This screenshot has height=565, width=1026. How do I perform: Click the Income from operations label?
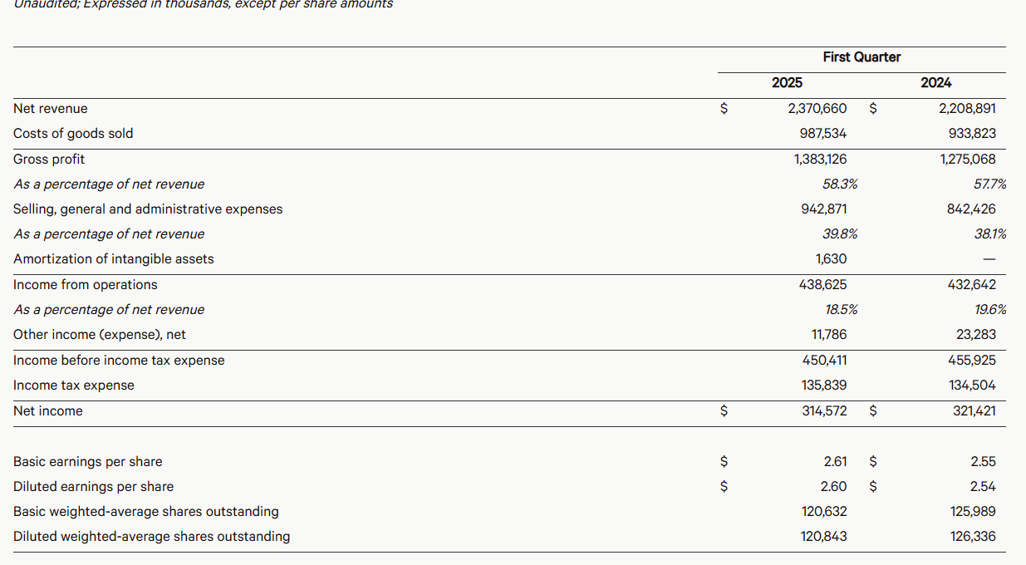pyautogui.click(x=86, y=285)
